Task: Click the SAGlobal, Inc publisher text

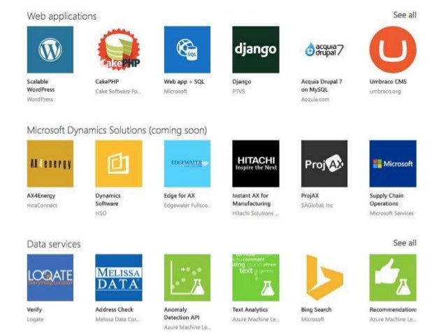Action: point(317,205)
